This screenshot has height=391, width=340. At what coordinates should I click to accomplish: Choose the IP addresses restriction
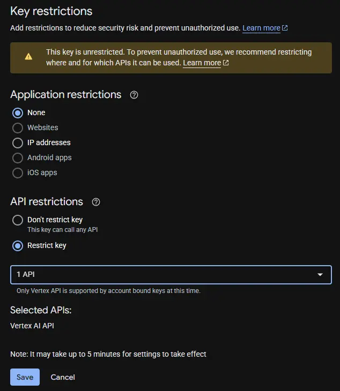point(18,143)
